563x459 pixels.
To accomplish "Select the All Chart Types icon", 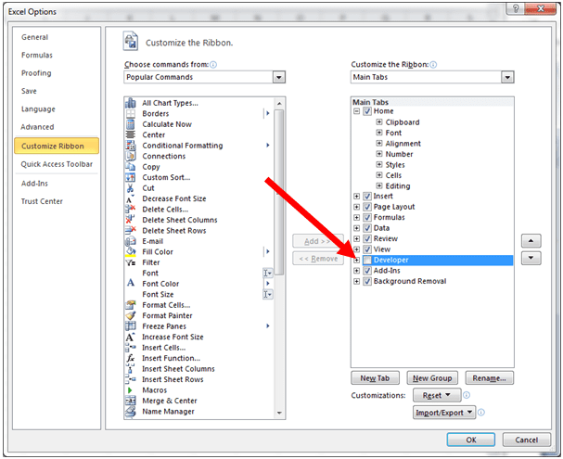I will (131, 103).
